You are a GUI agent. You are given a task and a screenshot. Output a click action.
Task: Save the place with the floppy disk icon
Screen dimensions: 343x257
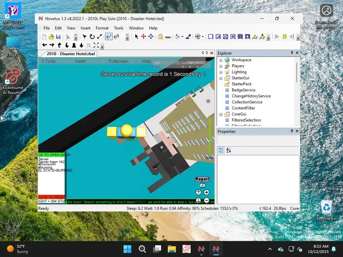click(58, 37)
